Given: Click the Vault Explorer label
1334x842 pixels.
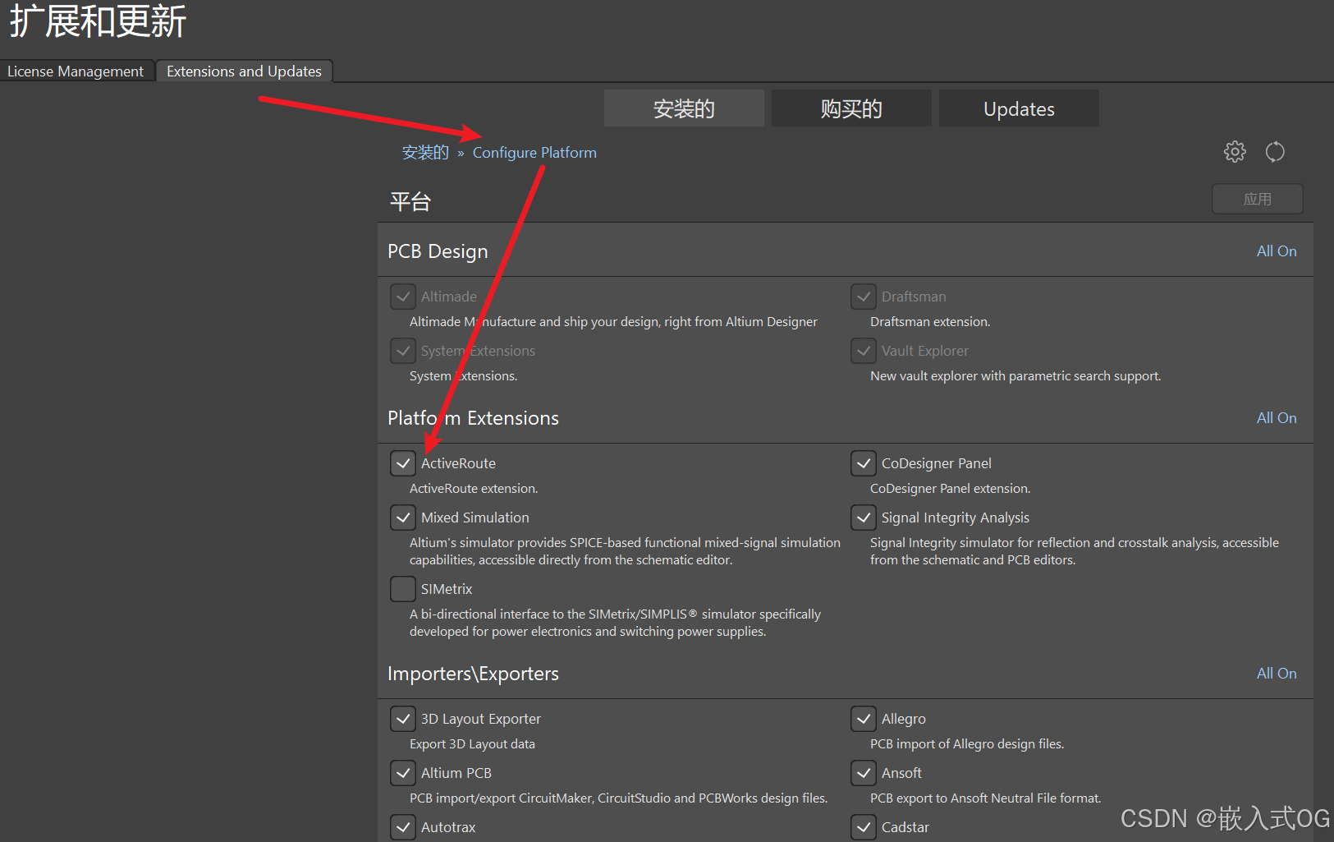Looking at the screenshot, I should pyautogui.click(x=925, y=351).
